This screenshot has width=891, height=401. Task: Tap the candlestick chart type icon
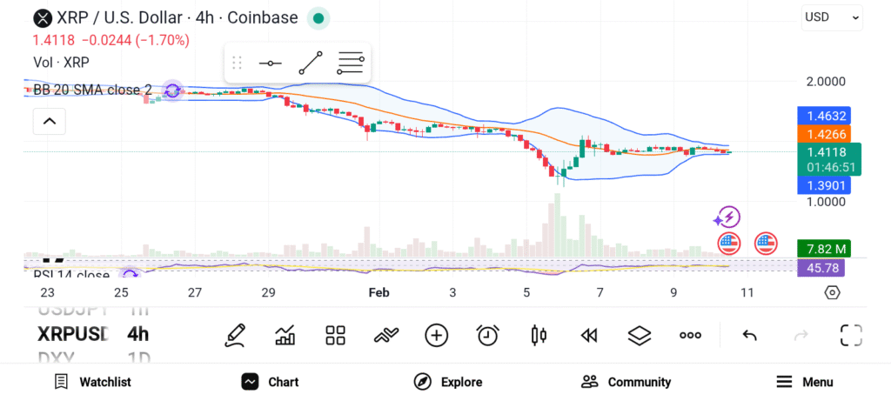(x=538, y=335)
